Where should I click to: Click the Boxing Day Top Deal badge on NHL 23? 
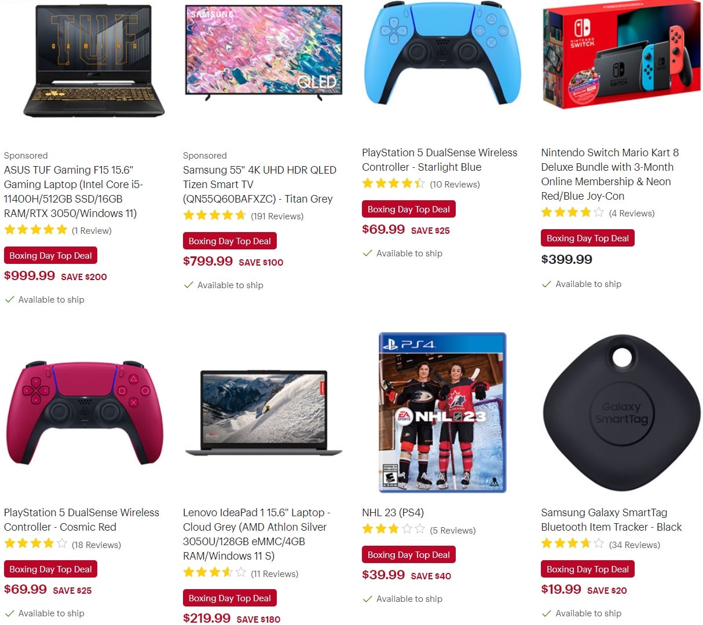pos(408,554)
